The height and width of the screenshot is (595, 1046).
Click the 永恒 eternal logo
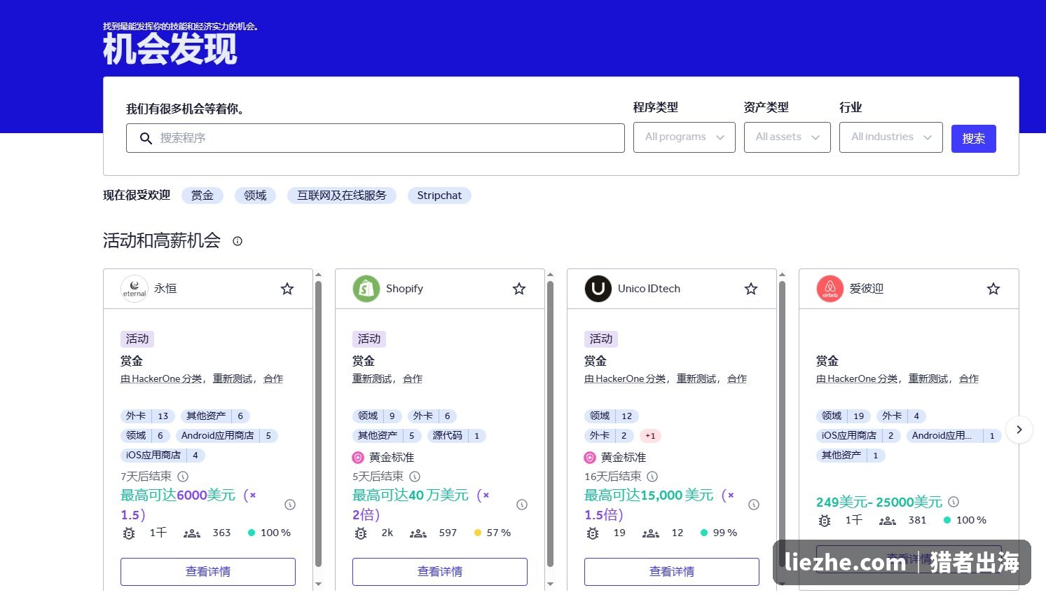tap(135, 289)
